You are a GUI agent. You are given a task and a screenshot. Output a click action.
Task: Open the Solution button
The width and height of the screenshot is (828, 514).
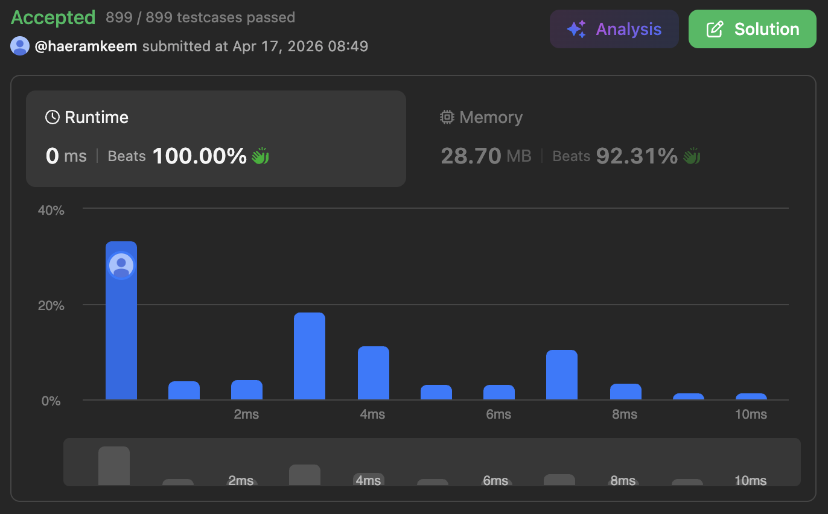752,29
